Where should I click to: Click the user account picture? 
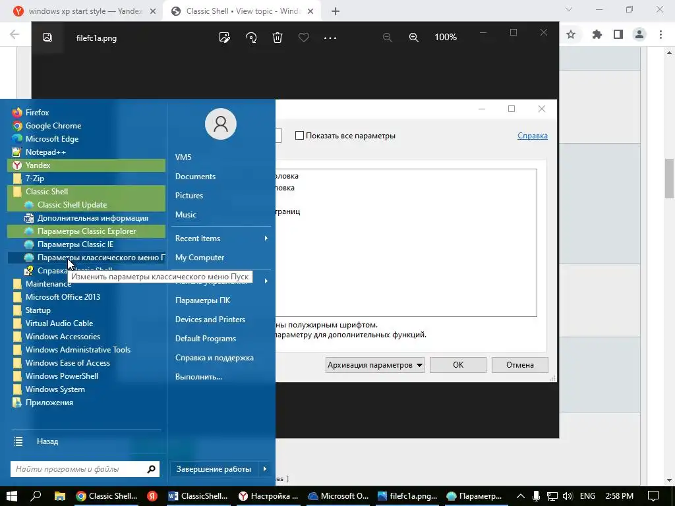click(x=221, y=124)
